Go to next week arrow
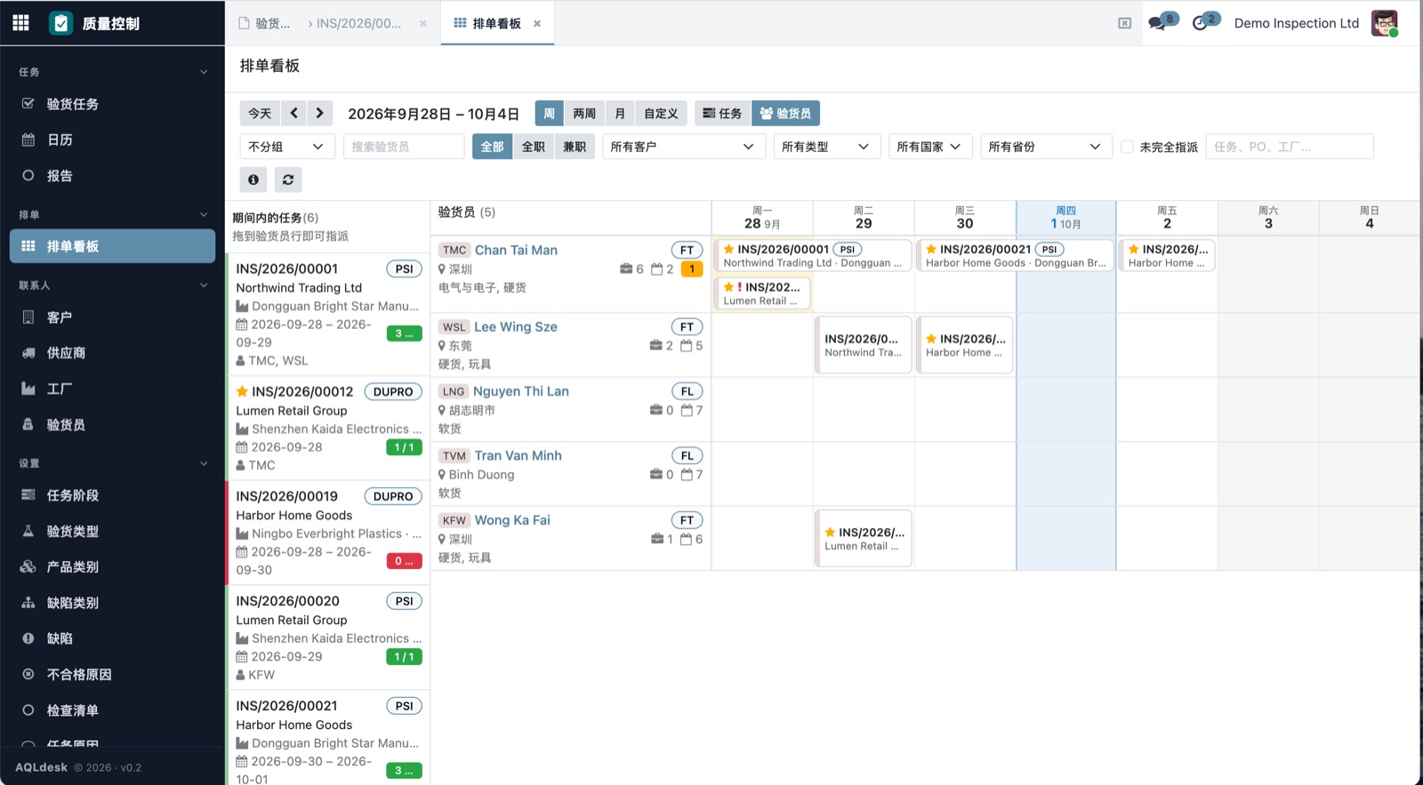Screen dimensions: 1423x785 (320, 113)
